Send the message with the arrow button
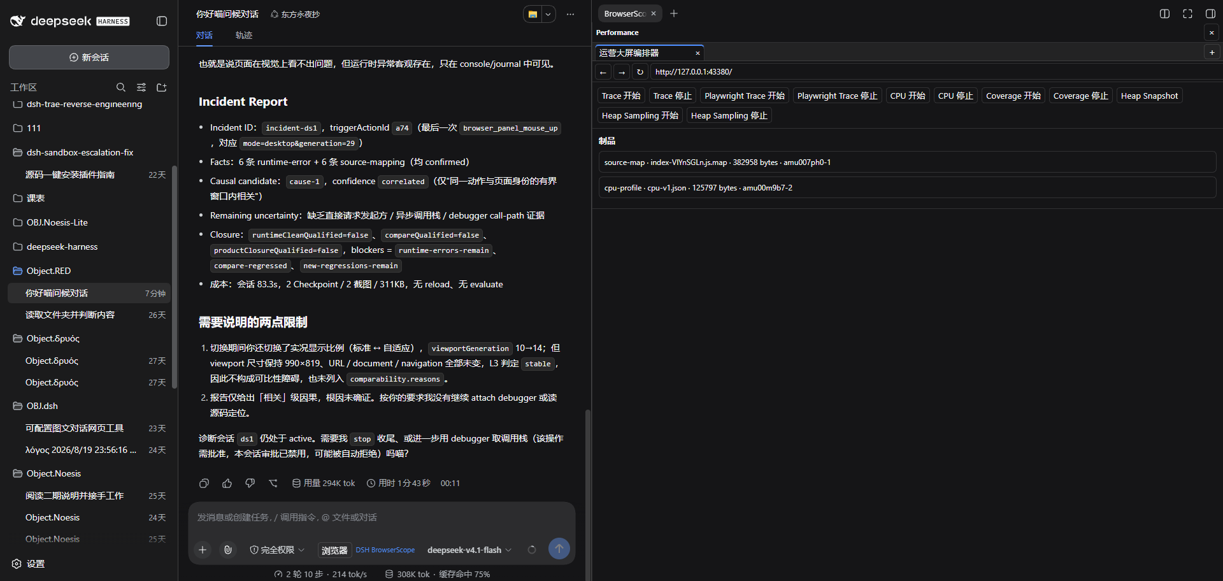Viewport: 1223px width, 581px height. [559, 549]
